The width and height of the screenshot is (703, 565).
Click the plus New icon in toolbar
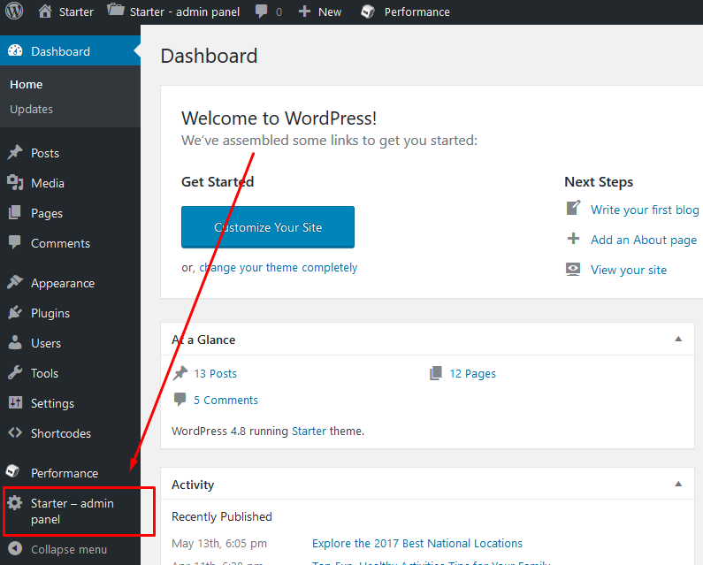(x=305, y=11)
